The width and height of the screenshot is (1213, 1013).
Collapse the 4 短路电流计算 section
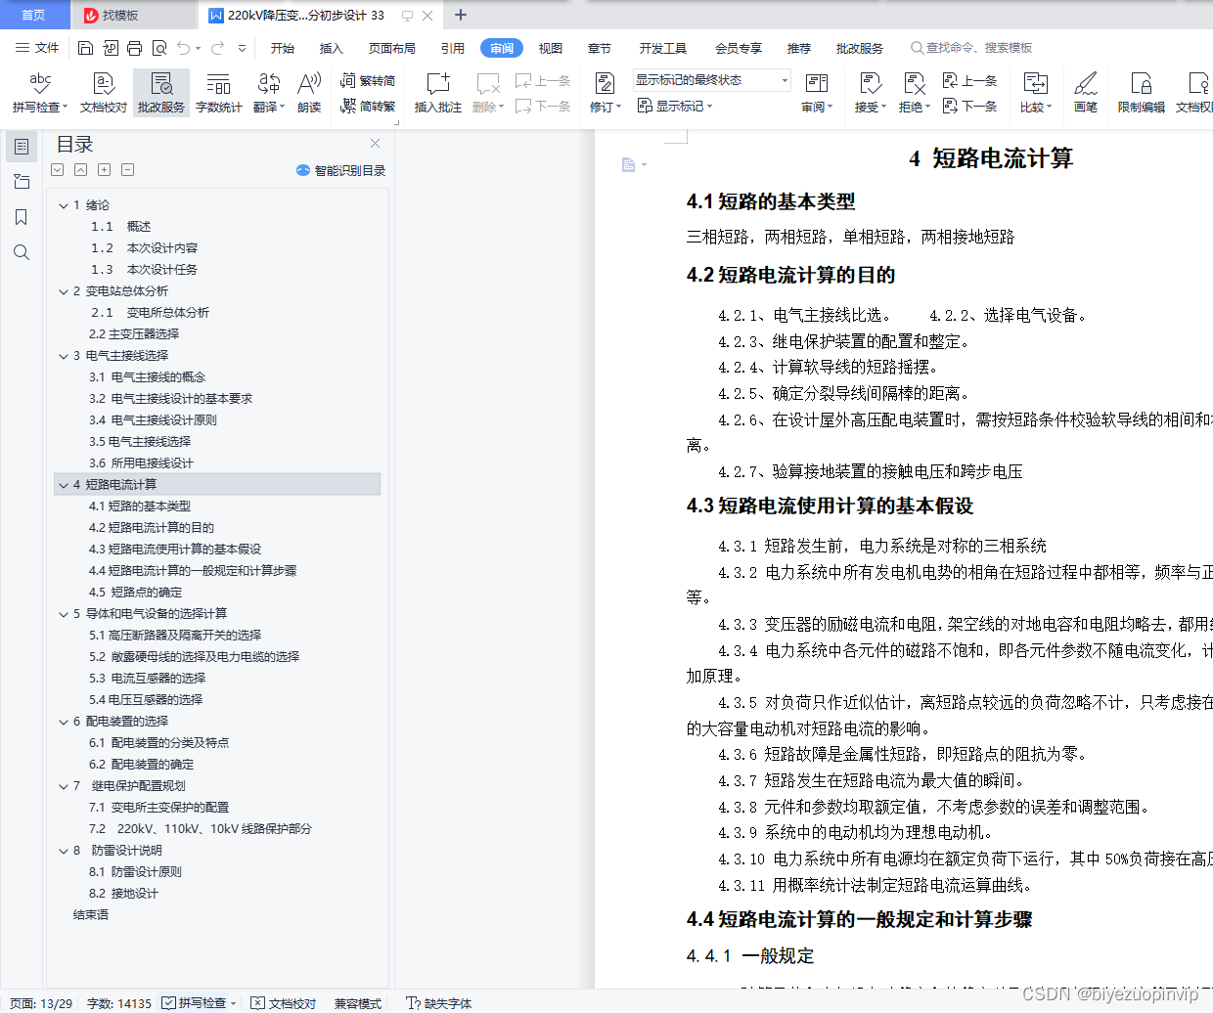pyautogui.click(x=64, y=485)
